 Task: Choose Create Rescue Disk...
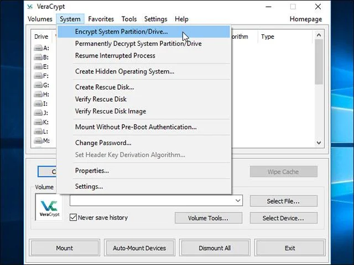pyautogui.click(x=144, y=87)
